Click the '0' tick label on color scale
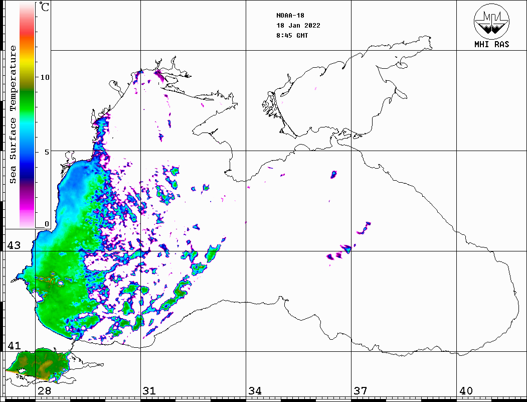The height and width of the screenshot is (402, 527). [47, 224]
